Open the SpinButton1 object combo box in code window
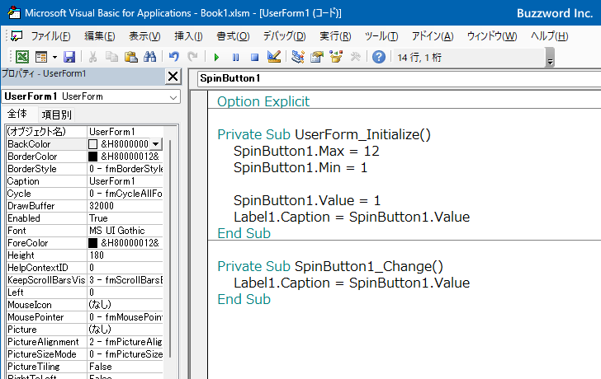 click(x=399, y=78)
